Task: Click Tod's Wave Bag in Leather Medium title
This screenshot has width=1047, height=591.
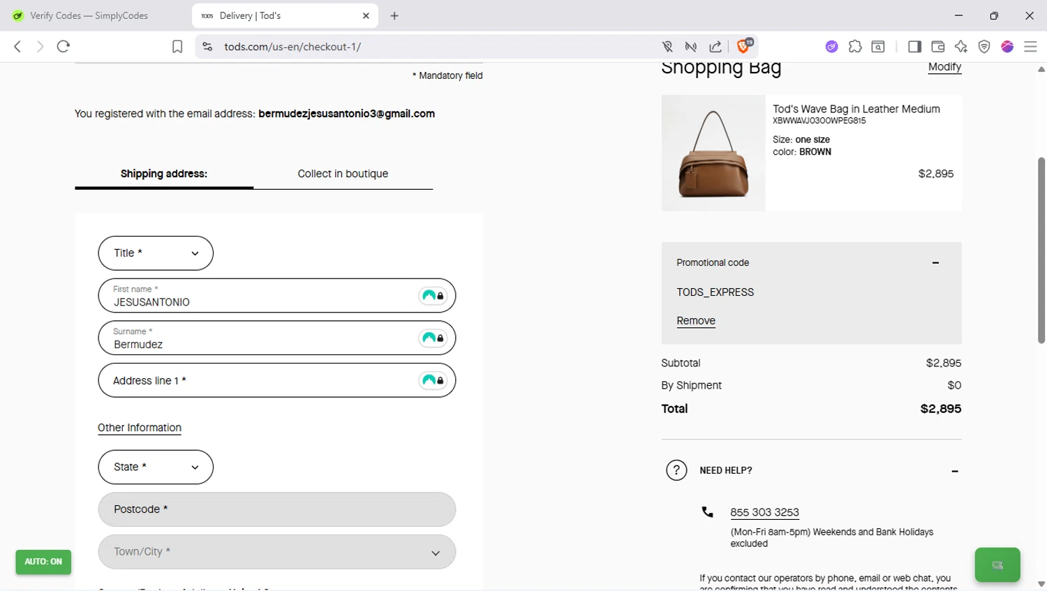Action: tap(856, 109)
